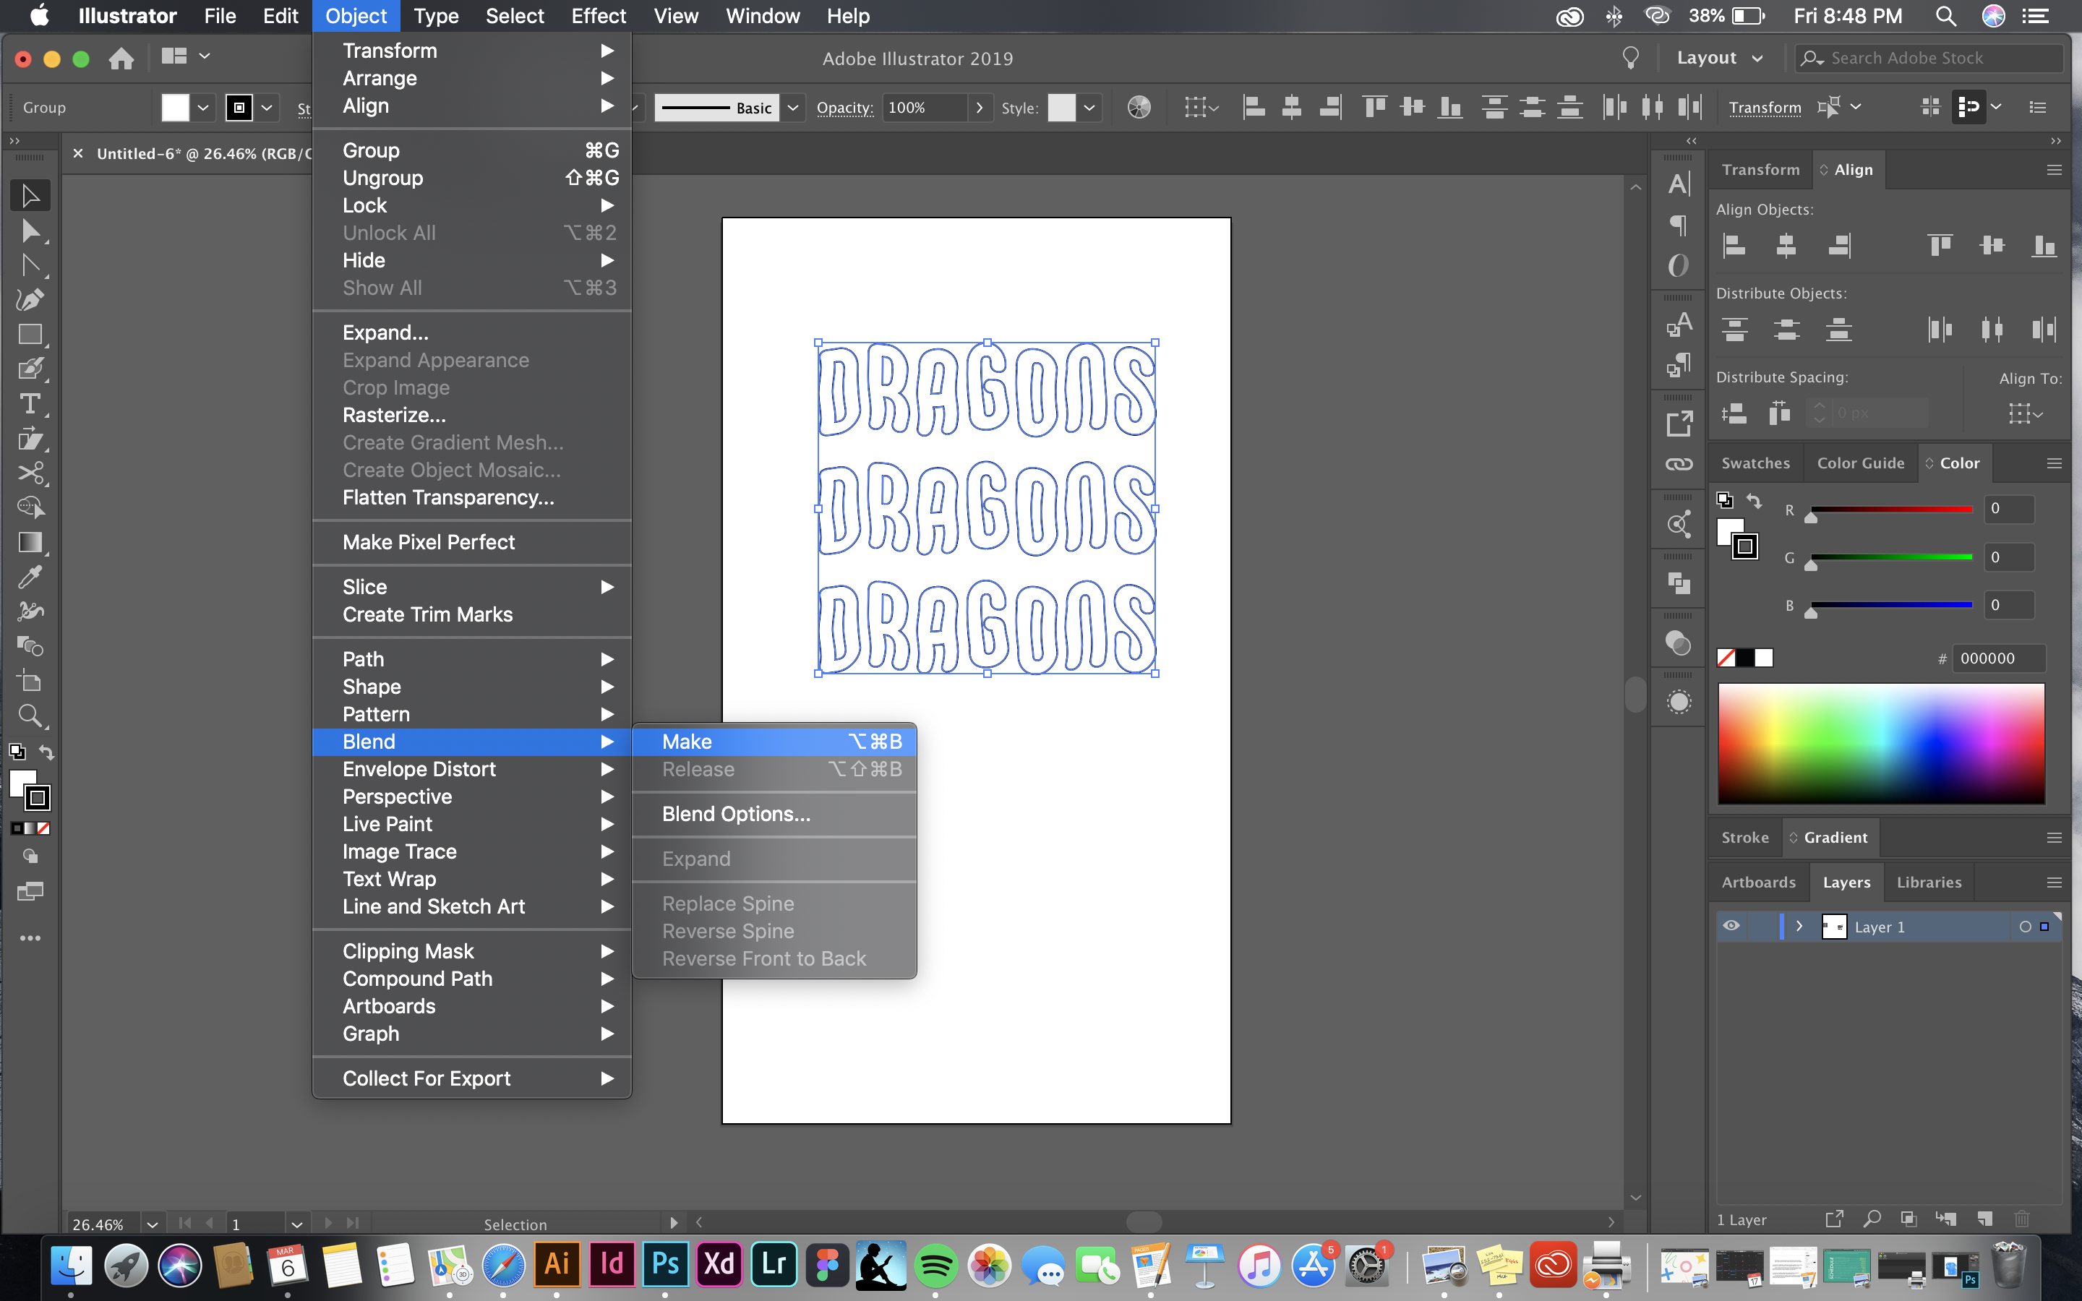This screenshot has height=1301, width=2082.
Task: Swap fill and stroke arrows in toolbar
Action: (x=46, y=752)
